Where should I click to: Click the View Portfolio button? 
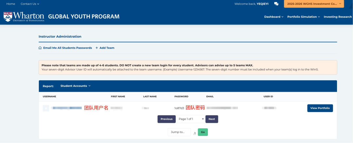pos(320,108)
